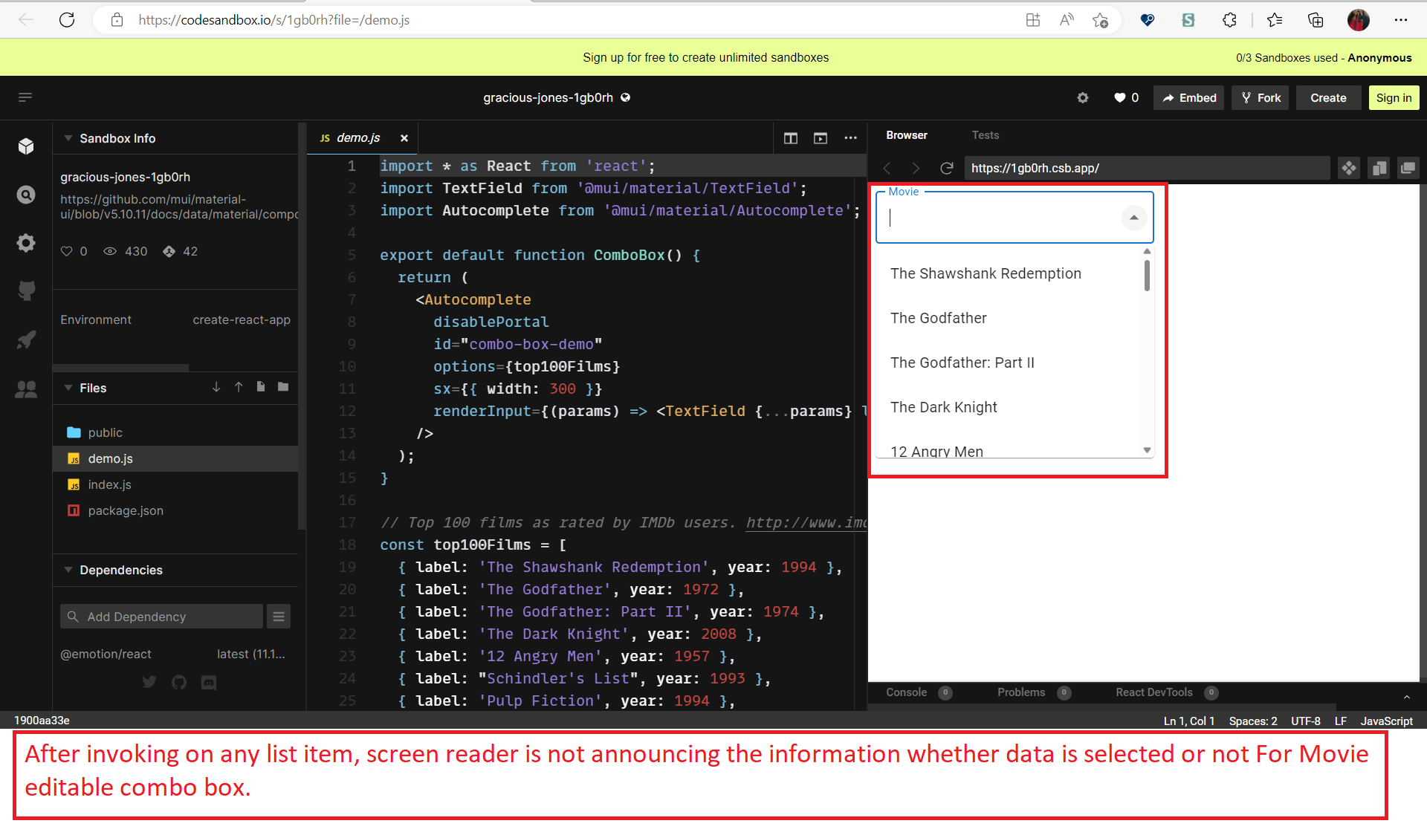Click the Fork button

[x=1260, y=97]
